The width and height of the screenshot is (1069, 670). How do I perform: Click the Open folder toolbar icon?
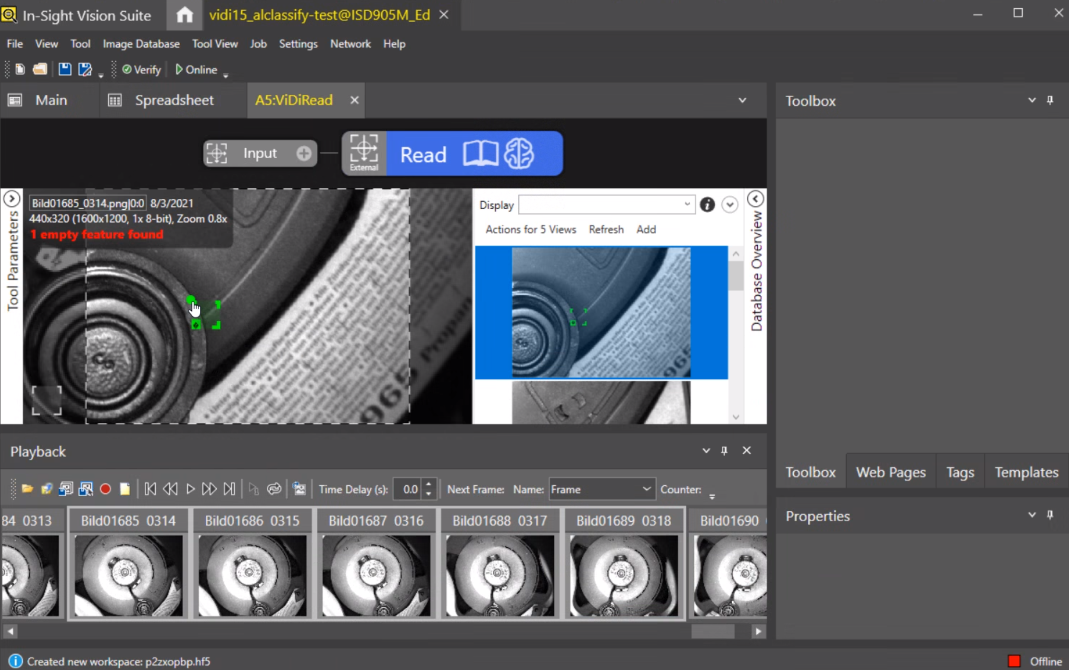pos(40,69)
